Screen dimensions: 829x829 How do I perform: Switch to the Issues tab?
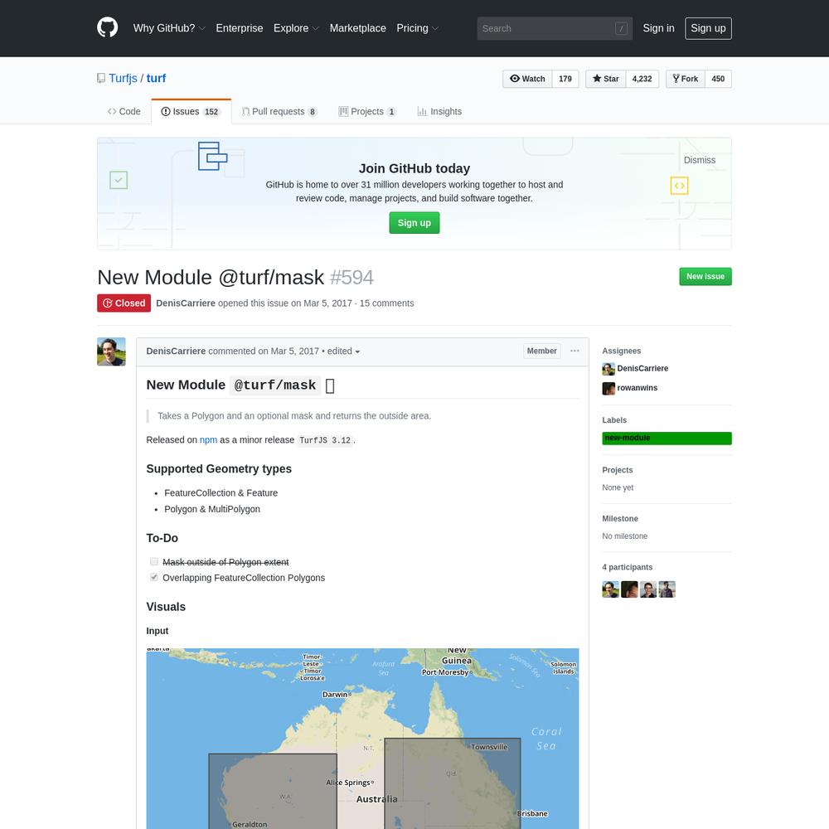(191, 112)
